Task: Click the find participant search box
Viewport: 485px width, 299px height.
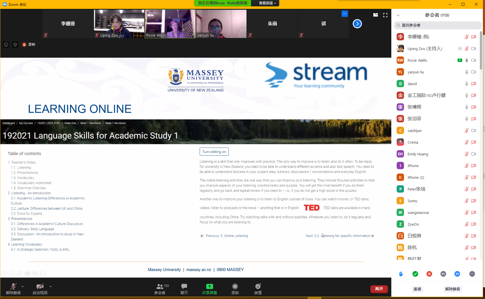Action: tap(438, 25)
